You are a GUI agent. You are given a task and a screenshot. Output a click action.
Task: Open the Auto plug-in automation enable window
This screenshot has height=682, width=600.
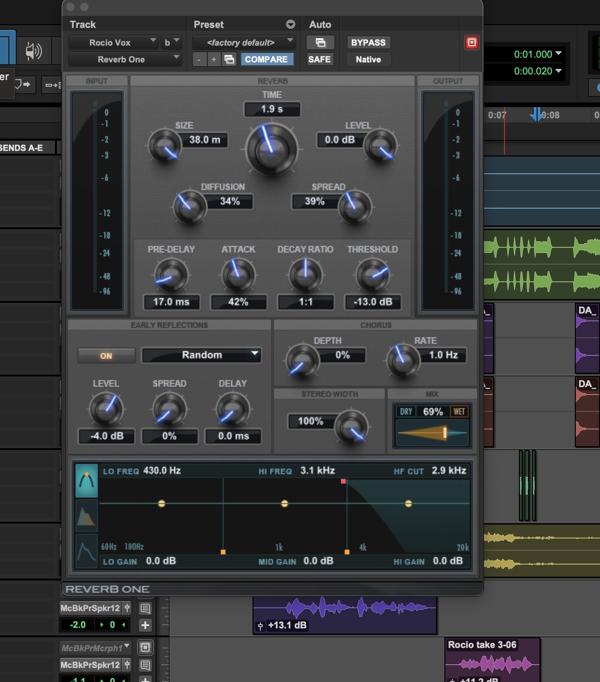point(320,42)
